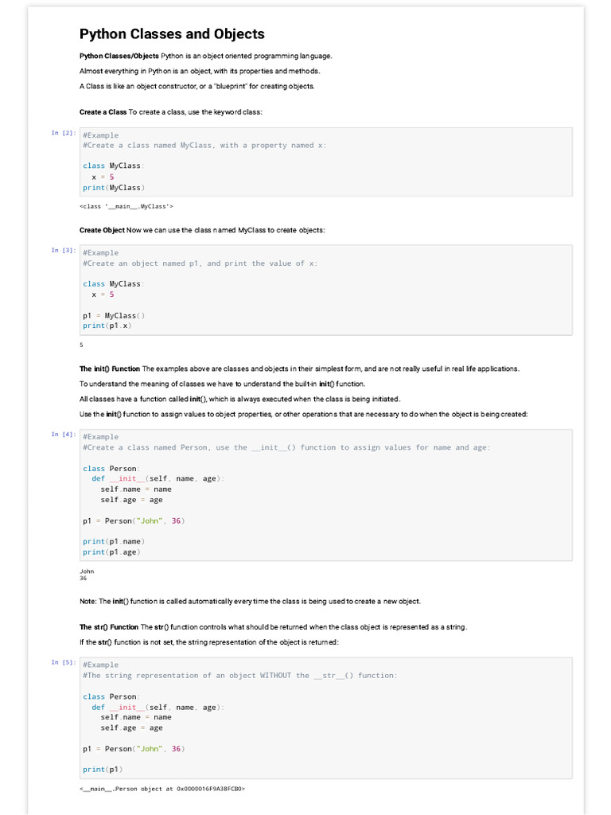Click the "Create Object" bold heading
This screenshot has height=815, width=611.
pyautogui.click(x=102, y=230)
